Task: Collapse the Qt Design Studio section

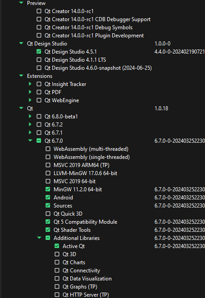Action: (x=21, y=44)
